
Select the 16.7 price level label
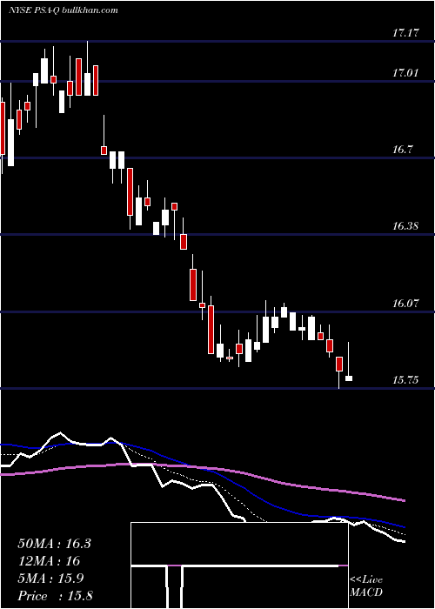coord(402,150)
